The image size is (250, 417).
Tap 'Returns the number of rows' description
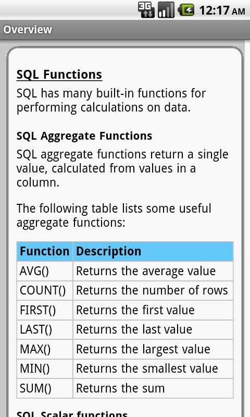[x=152, y=290]
